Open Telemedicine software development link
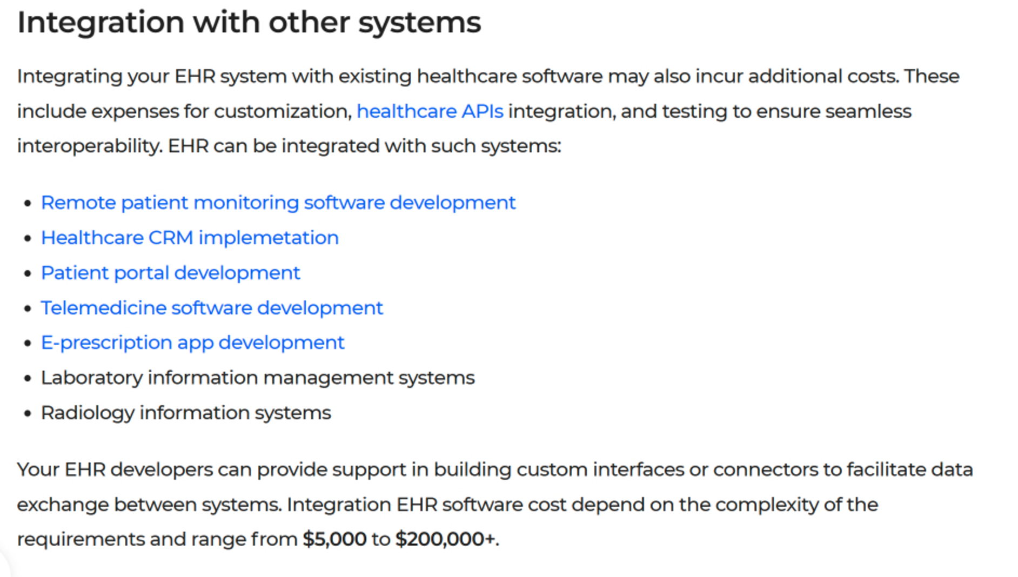The width and height of the screenshot is (1018, 577). (212, 308)
